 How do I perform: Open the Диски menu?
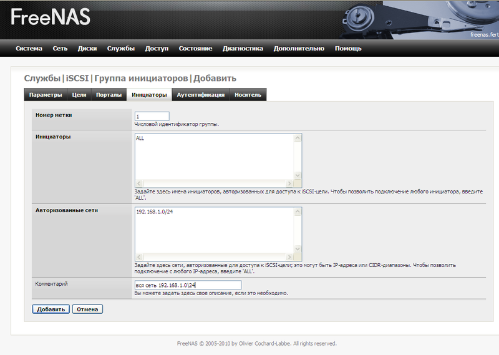tap(87, 49)
